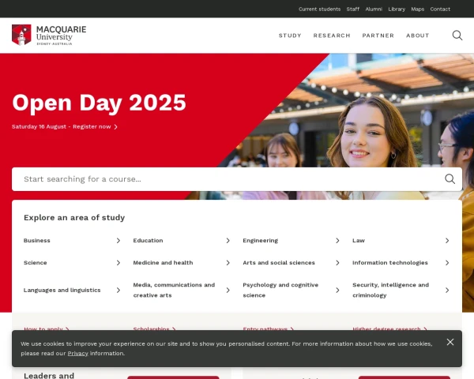Open Languages and linguistics area
Image resolution: width=474 pixels, height=379 pixels.
[x=62, y=290]
